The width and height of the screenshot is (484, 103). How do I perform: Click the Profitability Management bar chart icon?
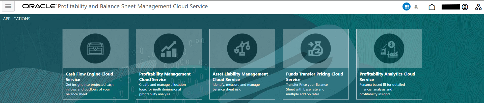[x=169, y=48]
